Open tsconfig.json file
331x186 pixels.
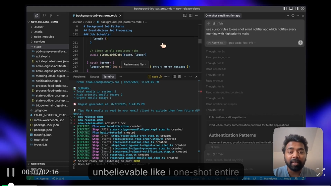[x=43, y=135]
